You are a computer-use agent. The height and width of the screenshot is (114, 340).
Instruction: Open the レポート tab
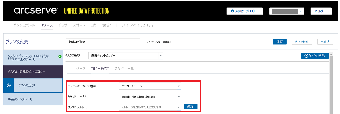coord(79,25)
